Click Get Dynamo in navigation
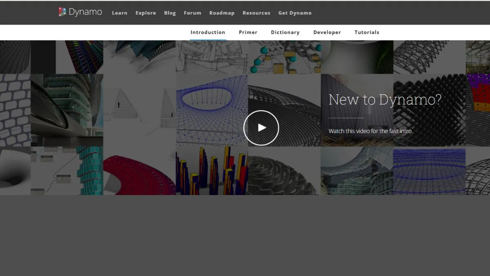The width and height of the screenshot is (490, 276). pos(295,13)
